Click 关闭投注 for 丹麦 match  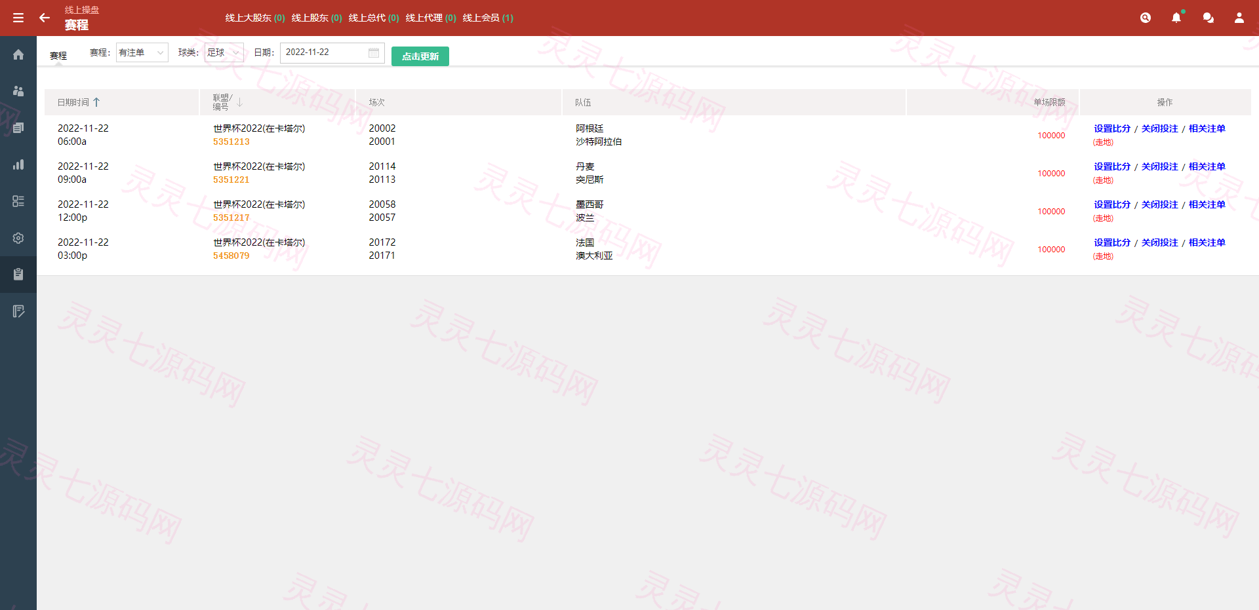click(1159, 166)
